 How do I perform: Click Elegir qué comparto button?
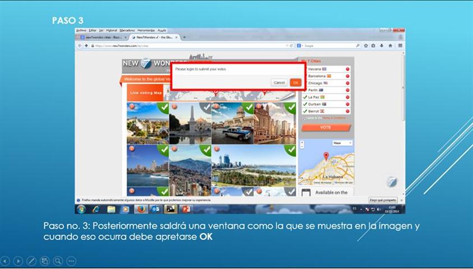tap(383, 200)
